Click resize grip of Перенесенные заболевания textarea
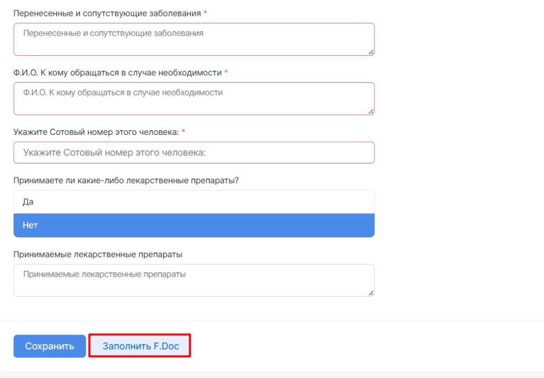The width and height of the screenshot is (544, 378). 370,52
